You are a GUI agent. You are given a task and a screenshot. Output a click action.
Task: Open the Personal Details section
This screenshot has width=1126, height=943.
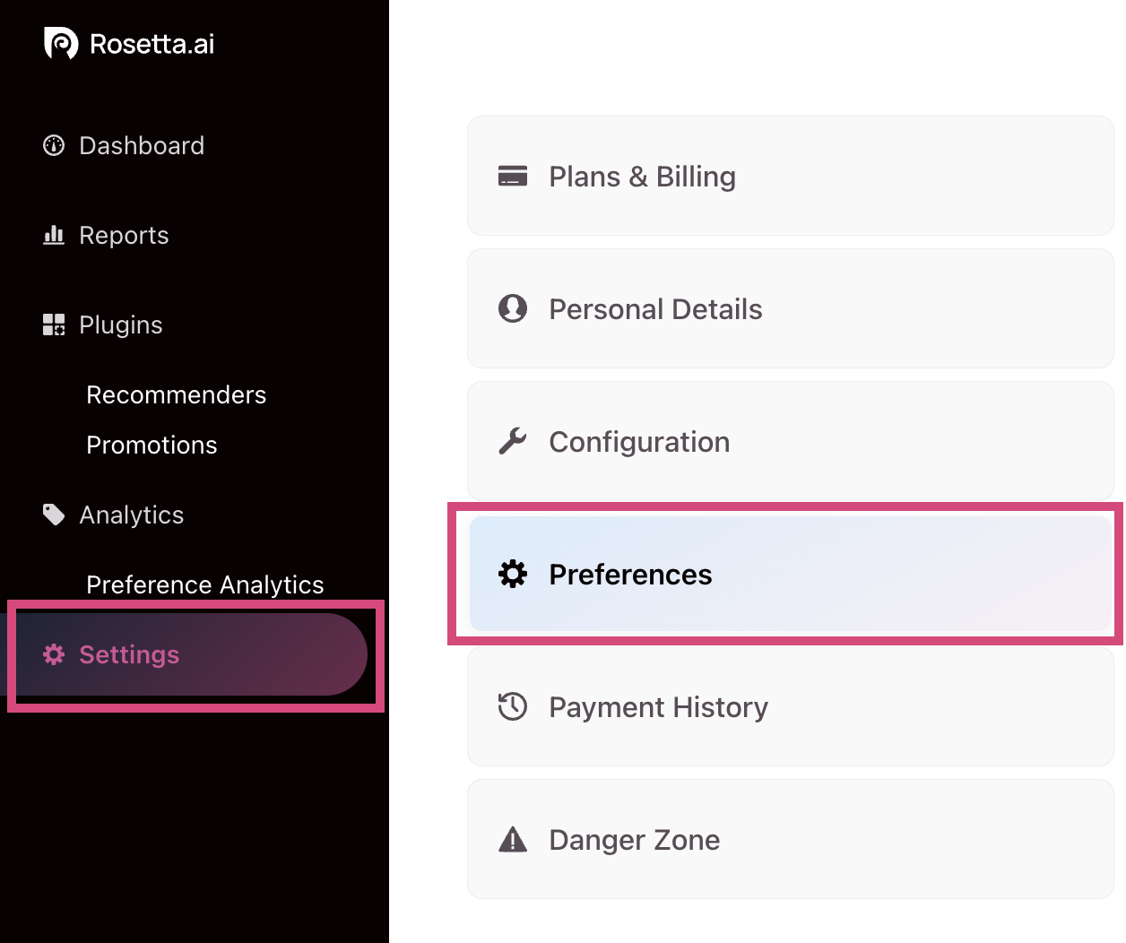point(789,308)
